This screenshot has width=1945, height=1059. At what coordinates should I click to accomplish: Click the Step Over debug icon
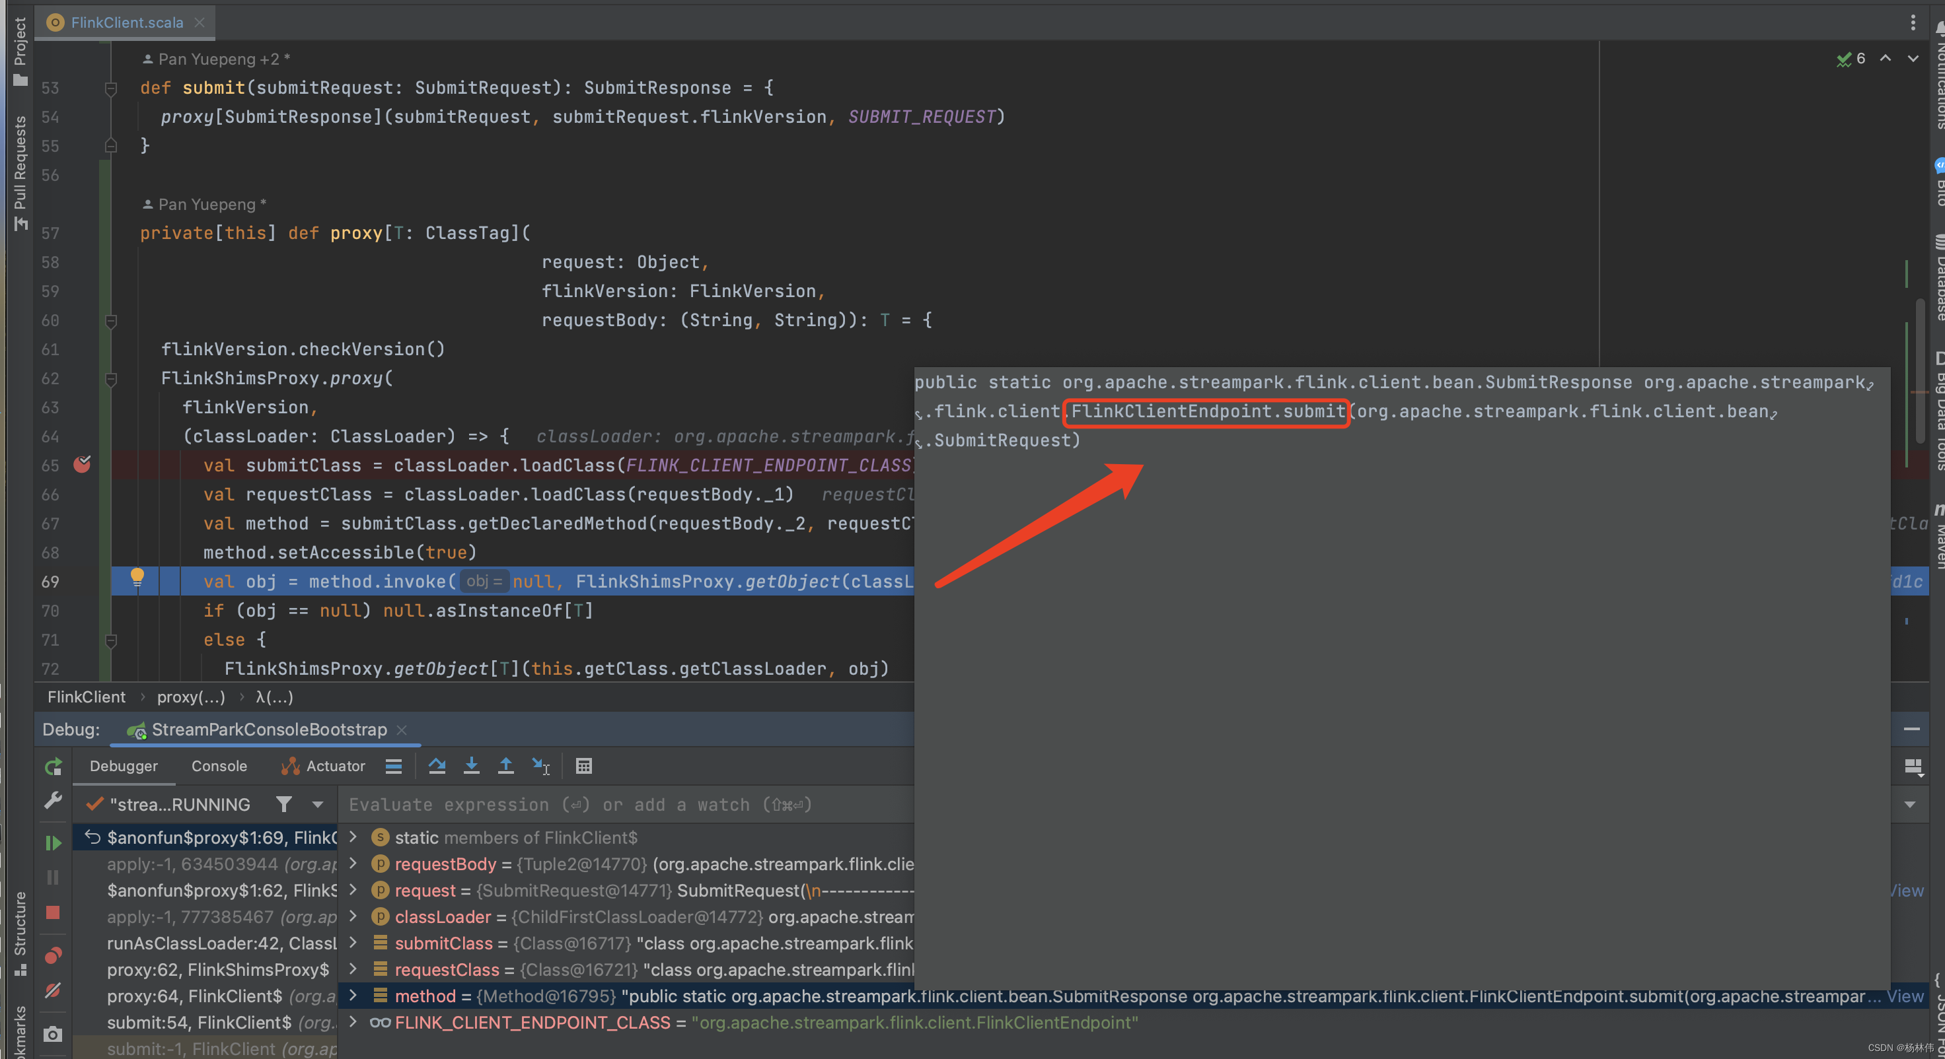pos(437,767)
